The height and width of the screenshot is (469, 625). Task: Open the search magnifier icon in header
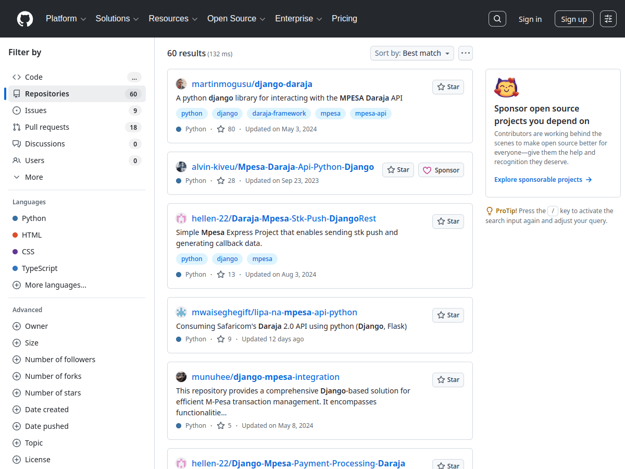click(x=497, y=19)
